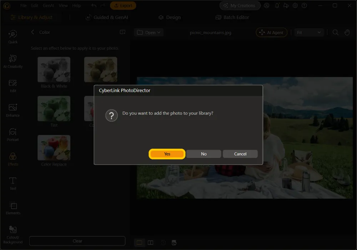Click the picnic_mountains.jpg filename
The height and width of the screenshot is (250, 357).
click(x=210, y=32)
